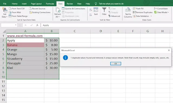Open the Help tab
This screenshot has width=173, height=103.
click(88, 4)
